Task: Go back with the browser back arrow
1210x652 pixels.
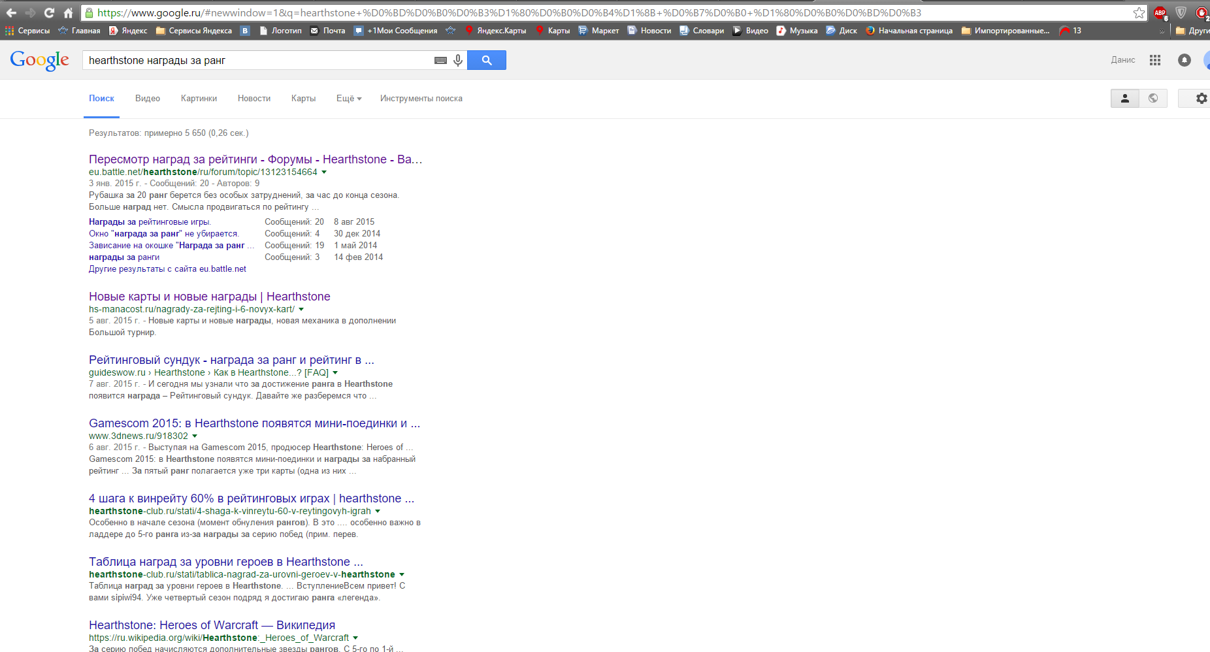Action: (x=11, y=12)
